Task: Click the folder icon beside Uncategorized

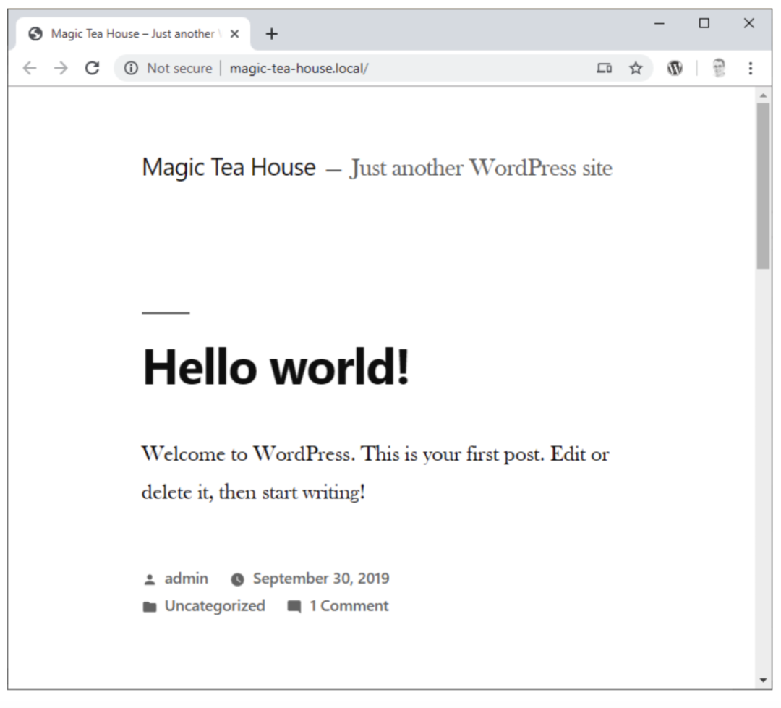Action: pyautogui.click(x=150, y=607)
